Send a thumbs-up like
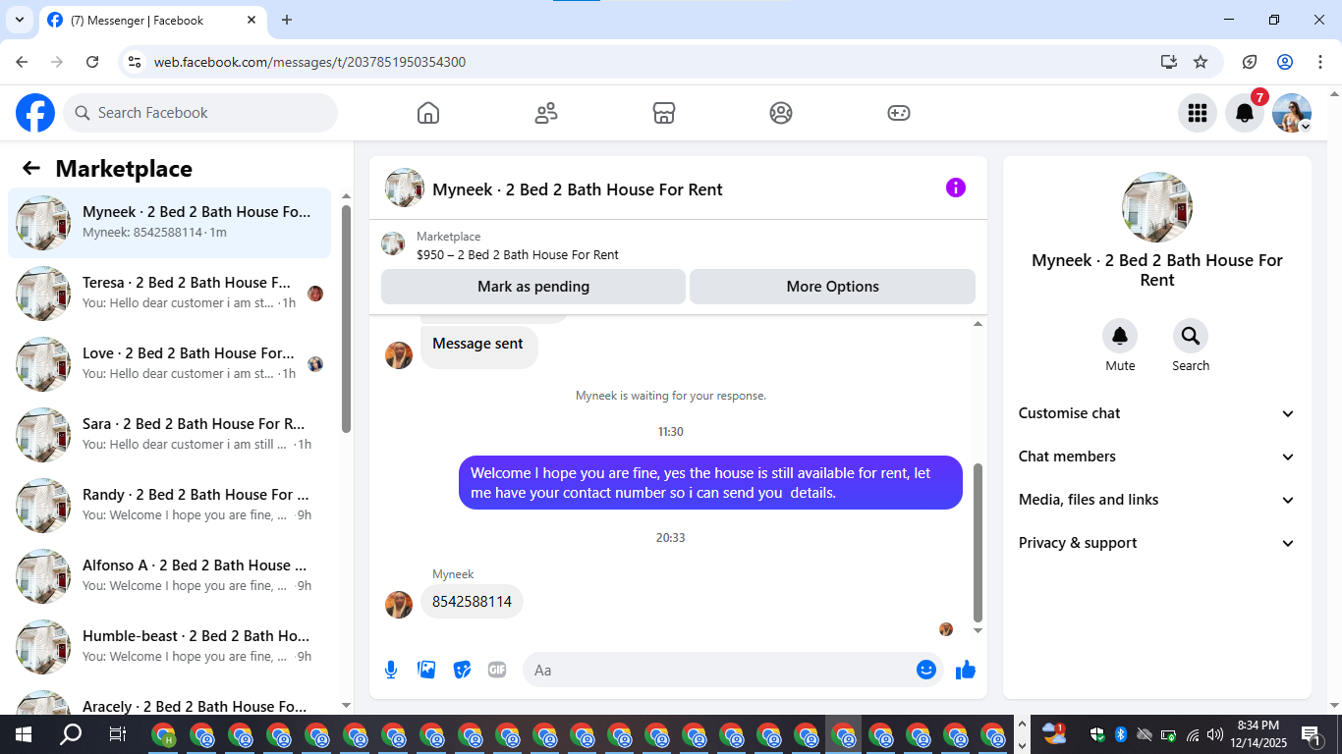The height and width of the screenshot is (754, 1342). [966, 670]
